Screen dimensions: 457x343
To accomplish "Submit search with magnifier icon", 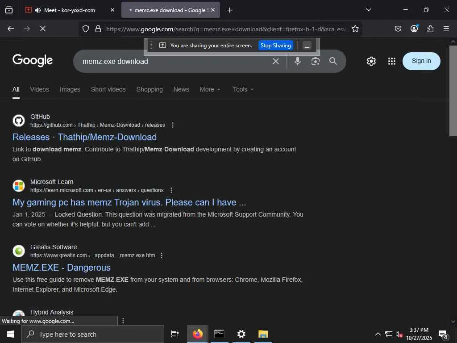I will tap(333, 61).
